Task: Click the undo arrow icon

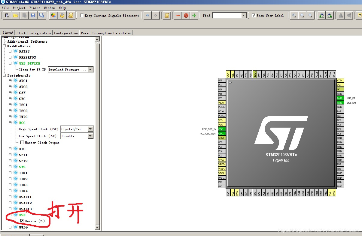Action: pos(147,16)
